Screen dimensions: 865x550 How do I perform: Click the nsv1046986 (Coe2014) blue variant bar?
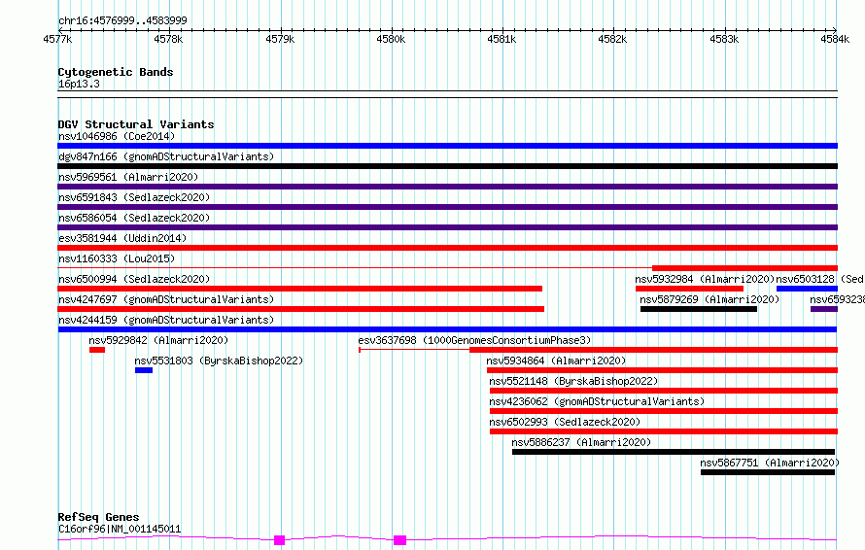pos(447,146)
